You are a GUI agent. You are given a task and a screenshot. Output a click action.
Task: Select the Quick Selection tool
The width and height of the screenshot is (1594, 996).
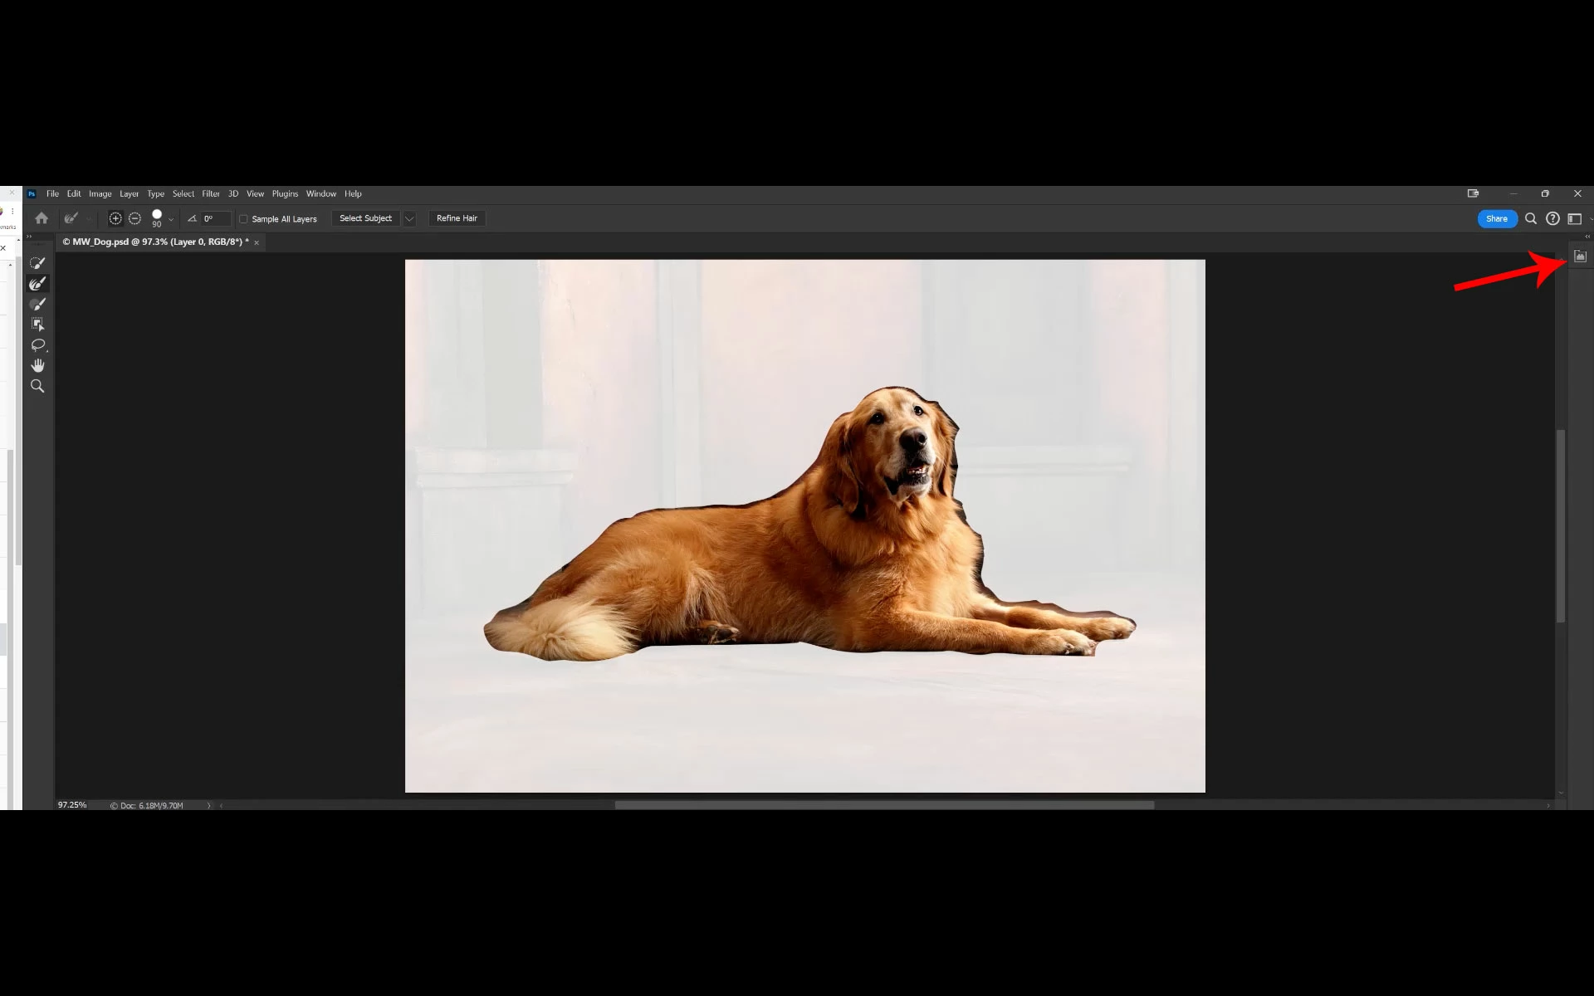(x=37, y=263)
